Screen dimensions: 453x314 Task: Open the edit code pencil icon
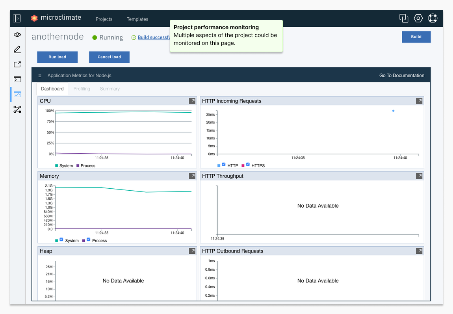click(17, 50)
